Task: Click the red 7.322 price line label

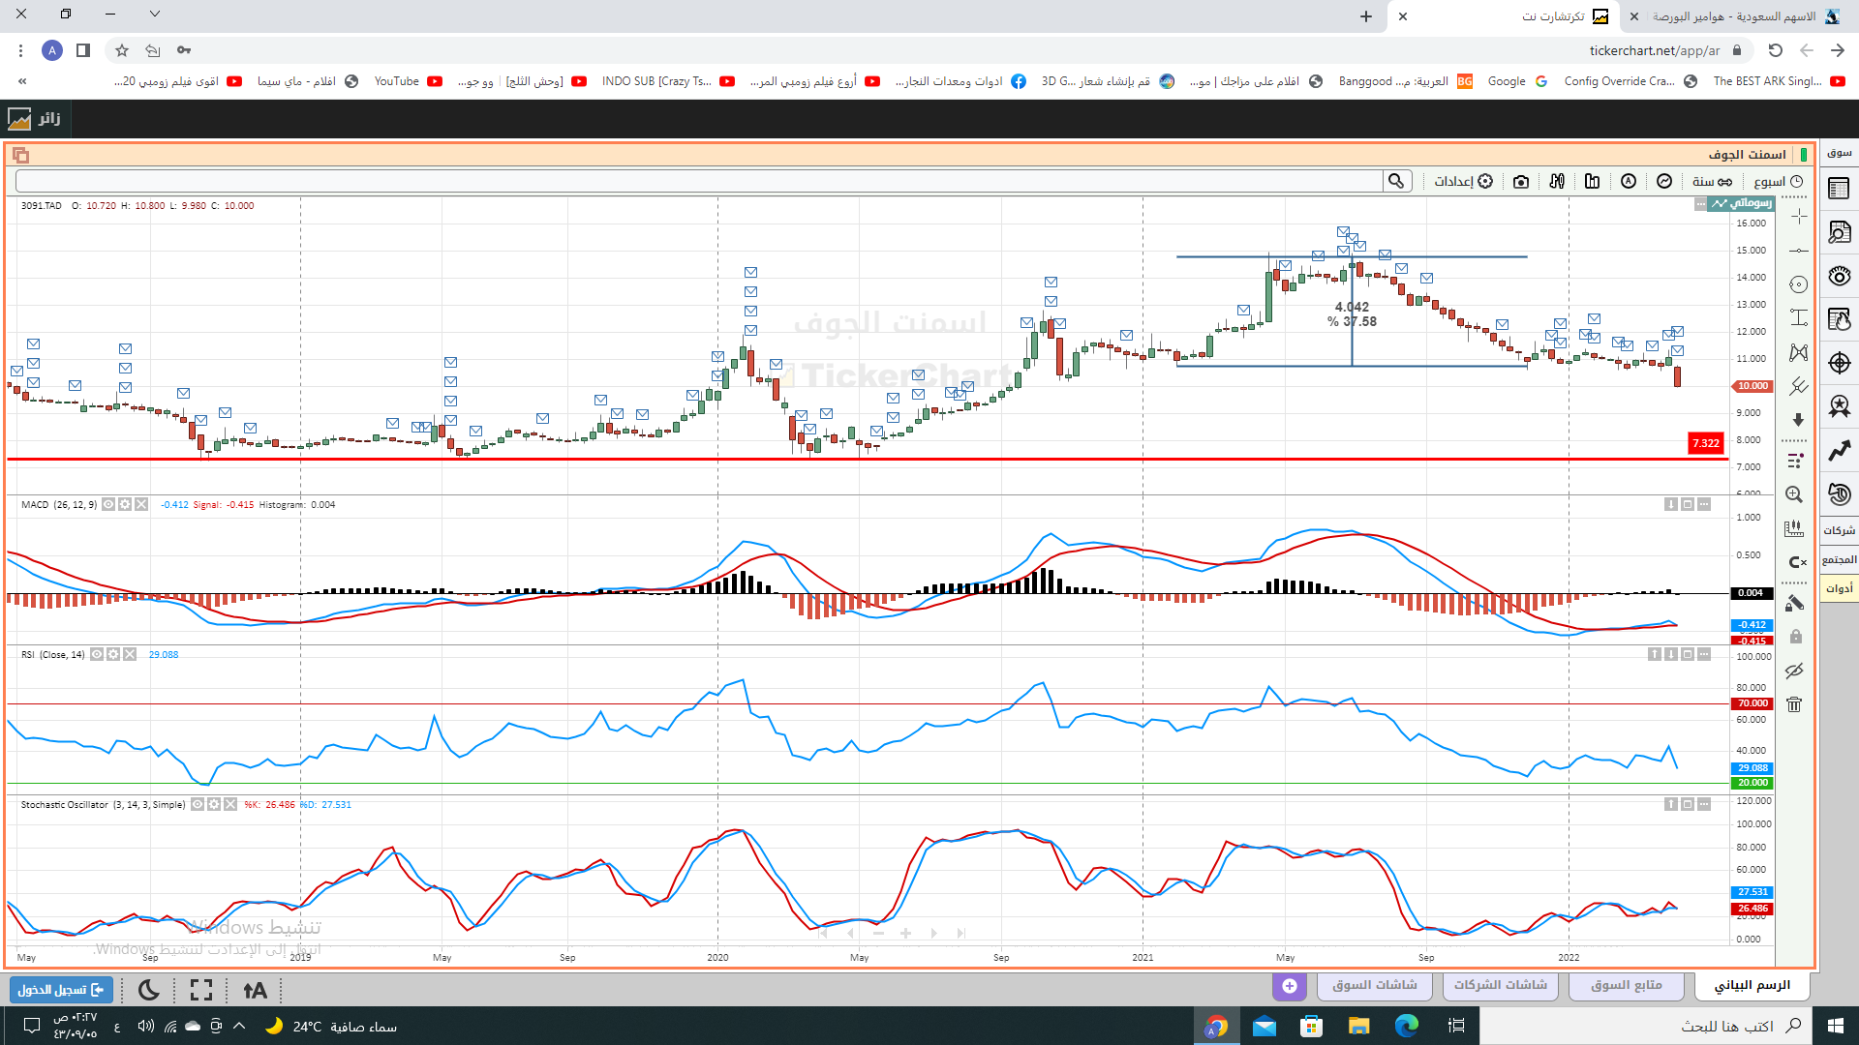Action: pos(1706,443)
